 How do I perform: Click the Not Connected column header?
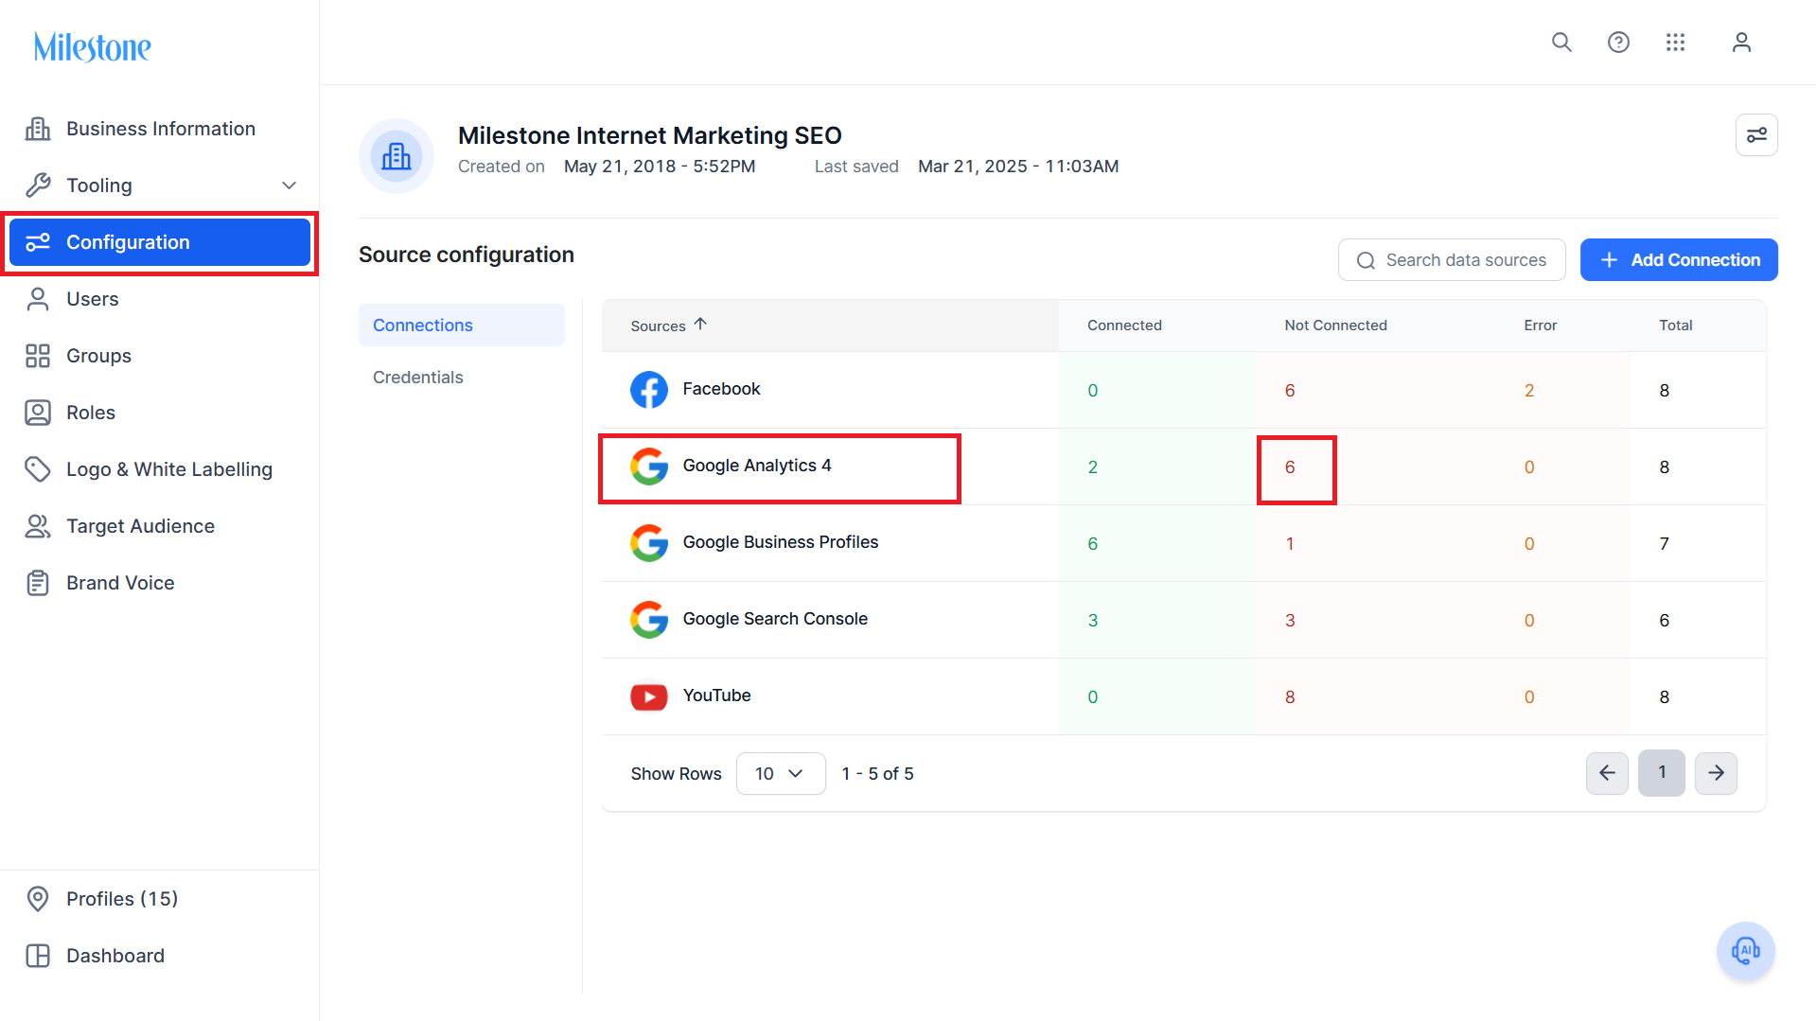point(1335,326)
